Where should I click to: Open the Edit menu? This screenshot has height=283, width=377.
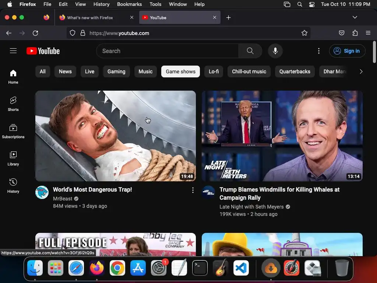tap(63, 4)
